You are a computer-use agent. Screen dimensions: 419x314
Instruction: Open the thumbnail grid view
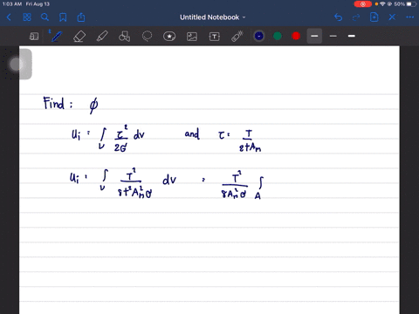[x=27, y=17]
